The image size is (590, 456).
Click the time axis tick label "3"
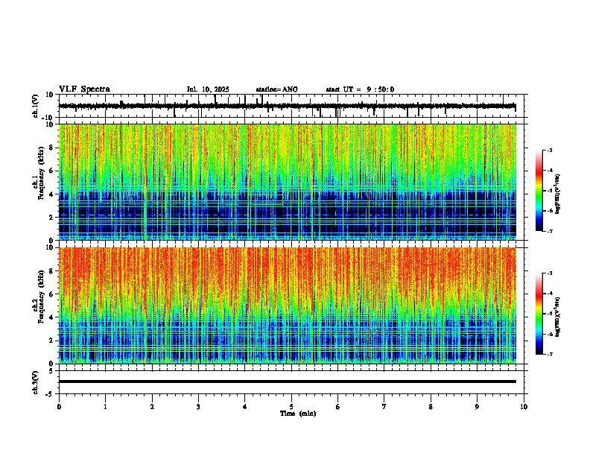coord(198,407)
